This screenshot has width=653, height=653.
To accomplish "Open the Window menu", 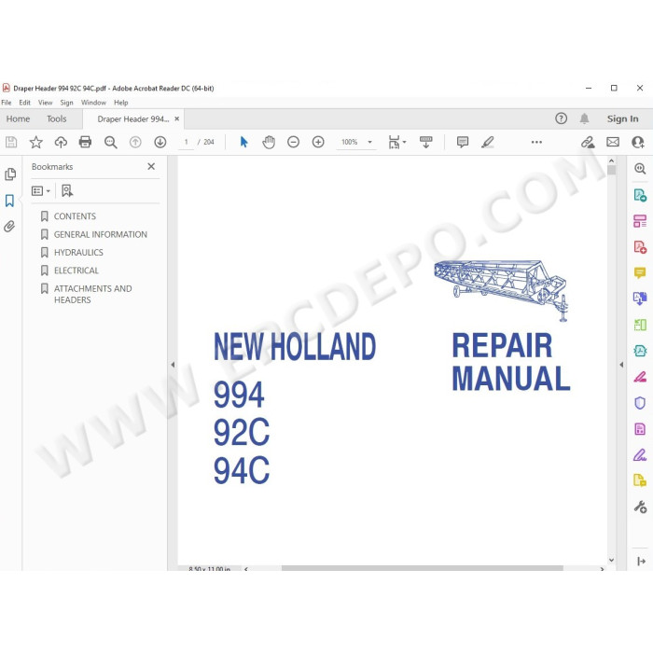I will coord(93,103).
